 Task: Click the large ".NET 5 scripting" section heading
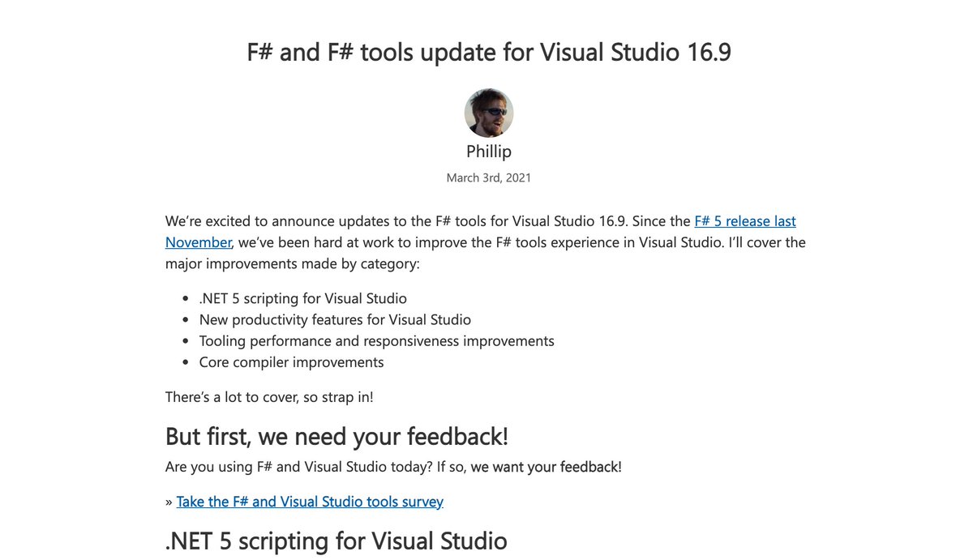click(336, 541)
